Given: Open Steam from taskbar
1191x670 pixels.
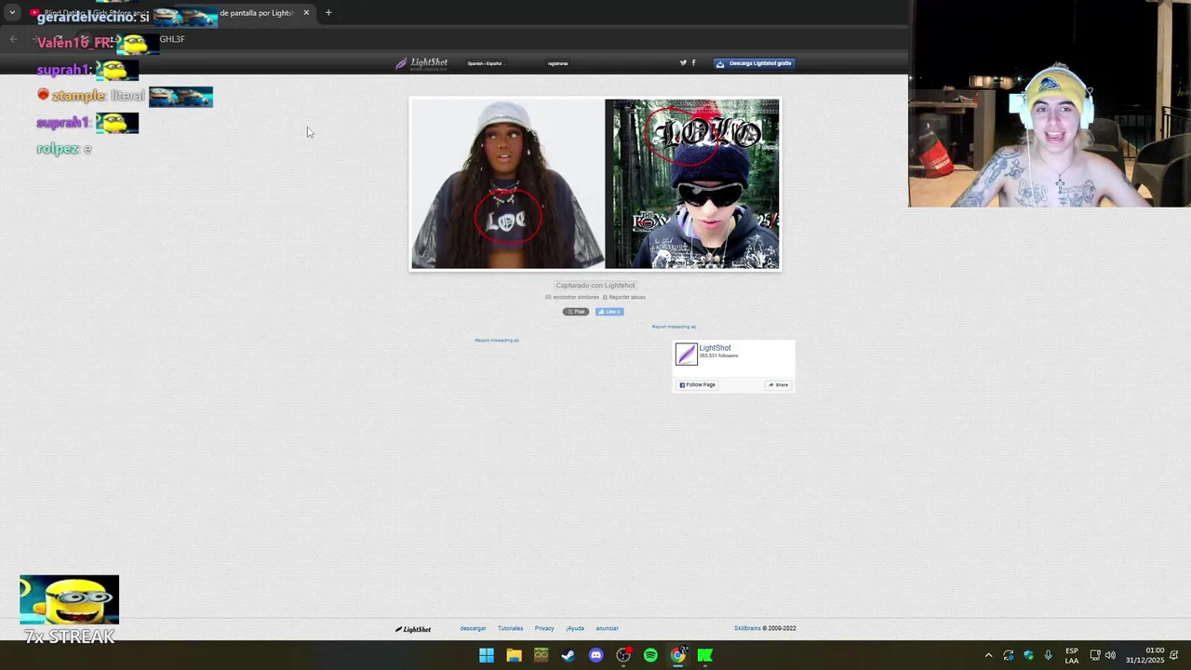Looking at the screenshot, I should click(x=569, y=655).
